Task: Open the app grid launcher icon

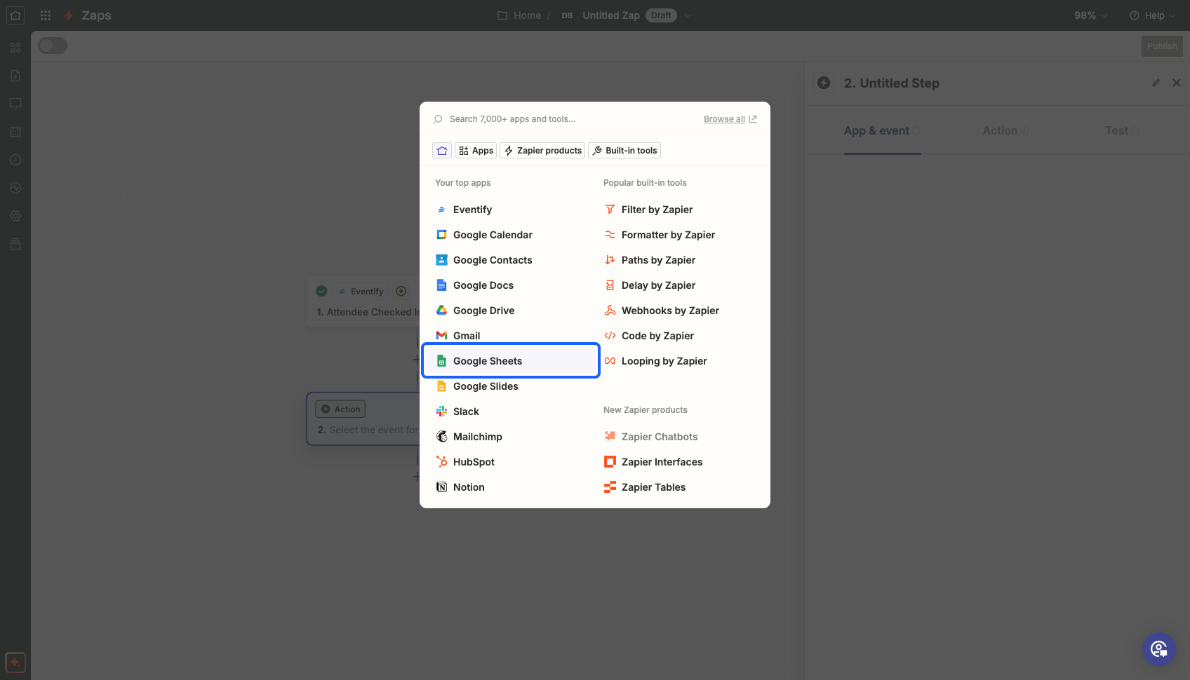Action: click(46, 15)
